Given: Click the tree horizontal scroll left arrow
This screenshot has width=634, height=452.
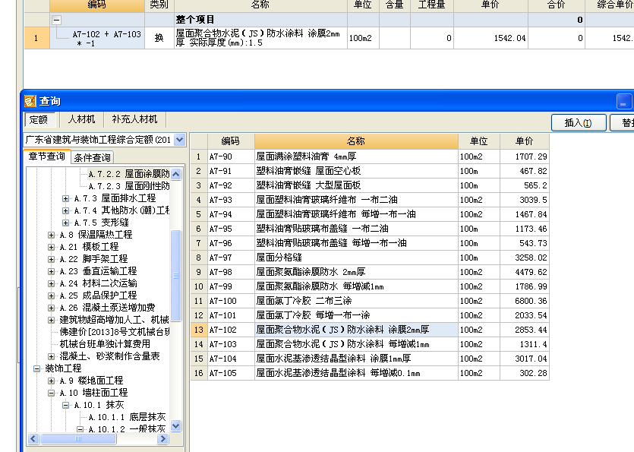Looking at the screenshot, I should click(x=33, y=438).
